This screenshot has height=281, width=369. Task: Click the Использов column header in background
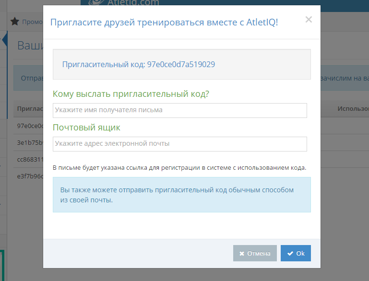[353, 109]
